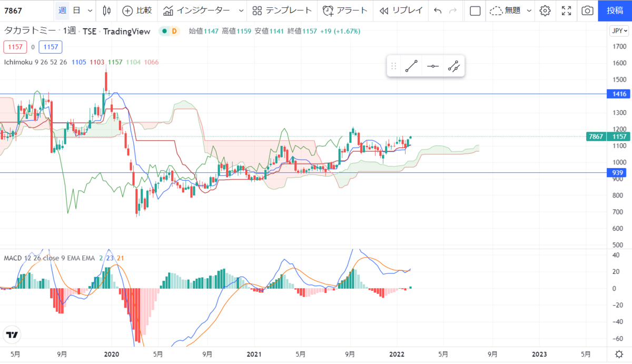Image resolution: width=632 pixels, height=364 pixels.
Task: Click the 2021 label on time axis
Action: (254, 353)
